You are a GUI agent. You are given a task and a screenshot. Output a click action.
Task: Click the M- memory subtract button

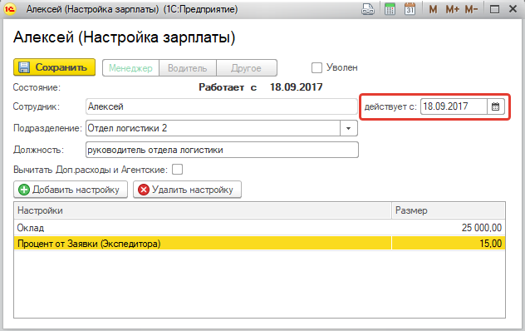pos(471,9)
